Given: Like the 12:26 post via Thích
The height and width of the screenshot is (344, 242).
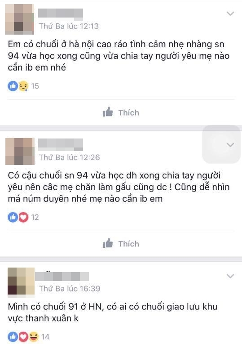Looking at the screenshot, I should click(121, 244).
